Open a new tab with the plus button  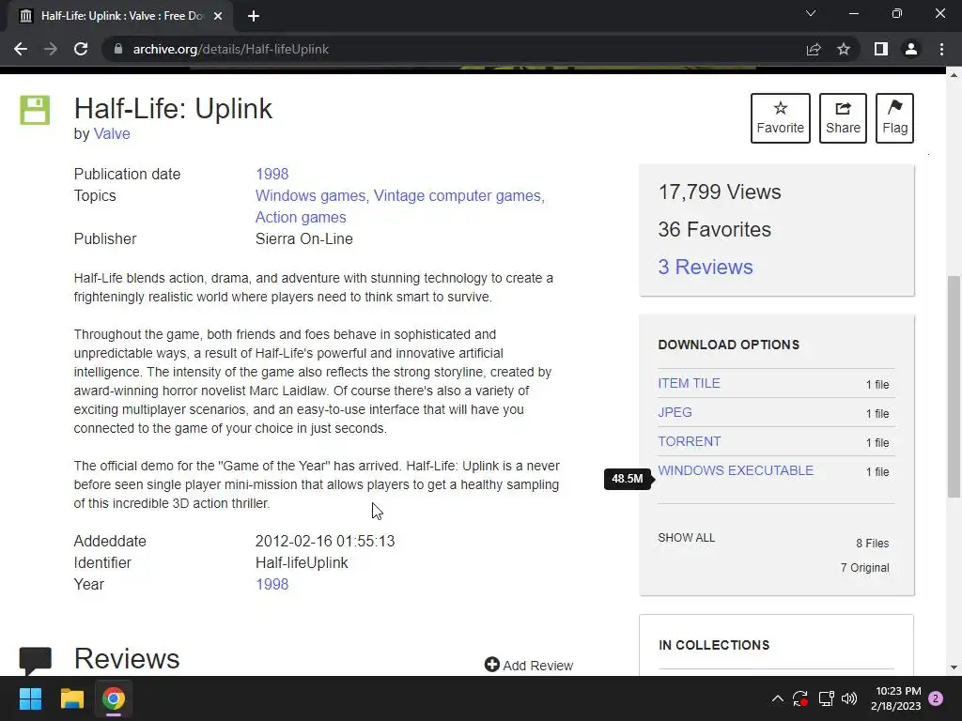[254, 17]
